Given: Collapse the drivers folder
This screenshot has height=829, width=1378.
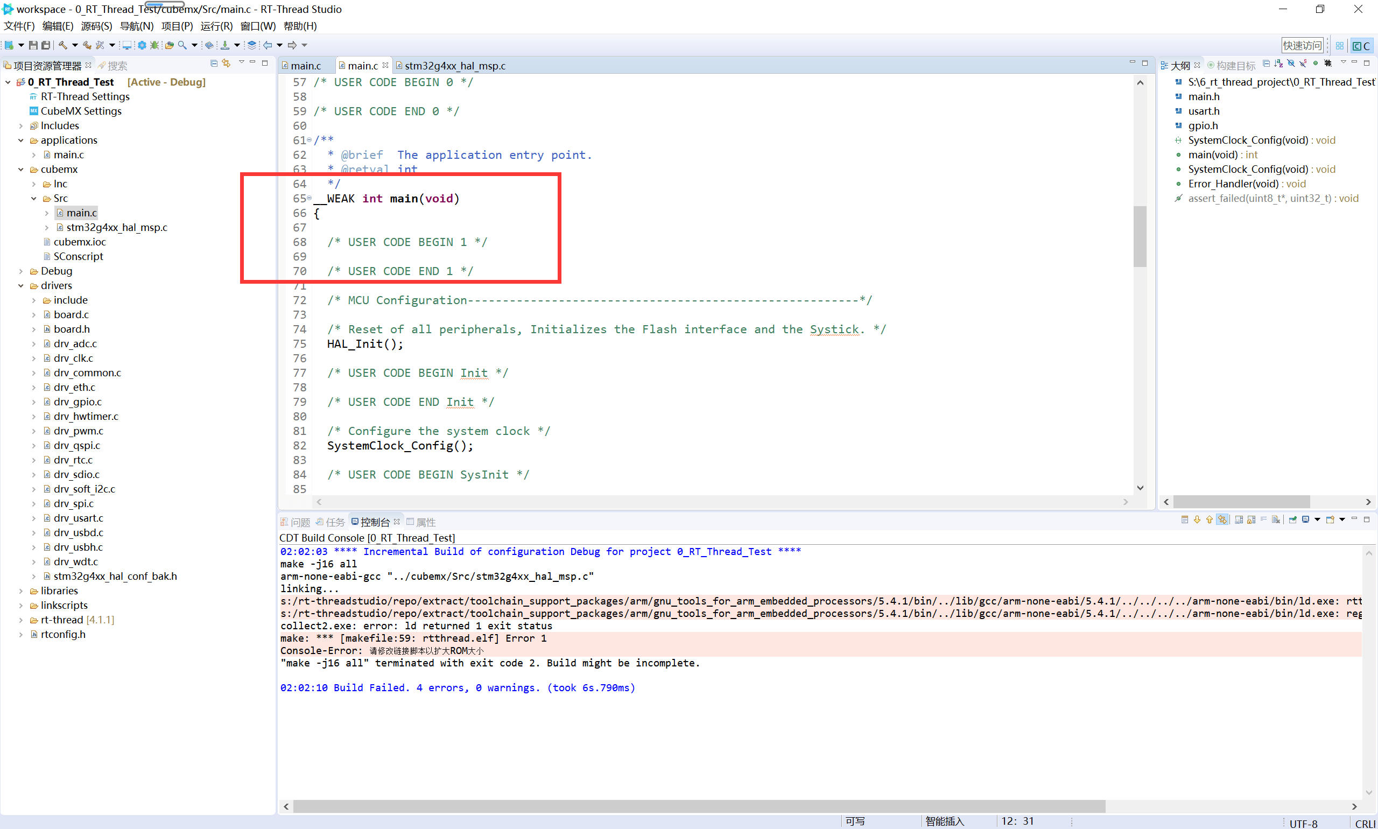Looking at the screenshot, I should coord(21,285).
